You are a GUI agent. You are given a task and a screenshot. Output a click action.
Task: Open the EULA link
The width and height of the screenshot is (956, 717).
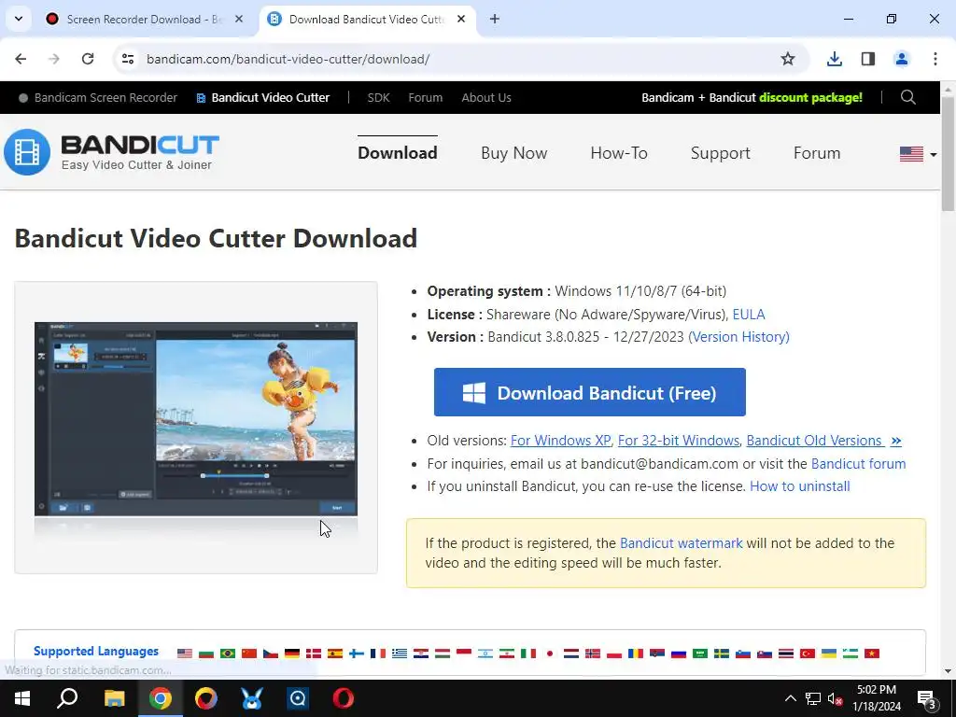tap(749, 315)
